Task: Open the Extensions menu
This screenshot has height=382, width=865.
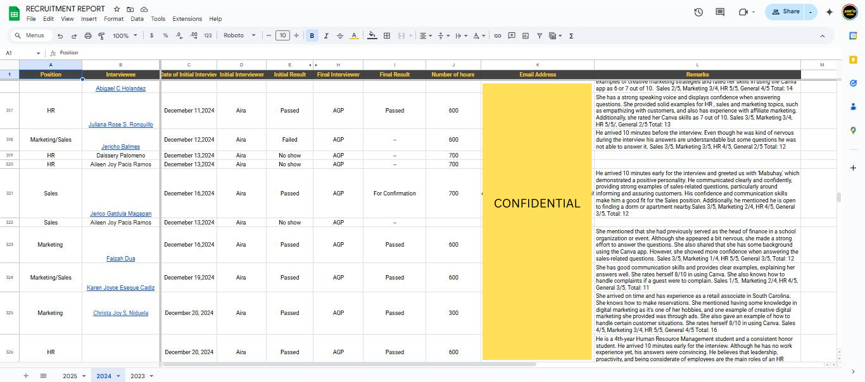Action: click(187, 19)
